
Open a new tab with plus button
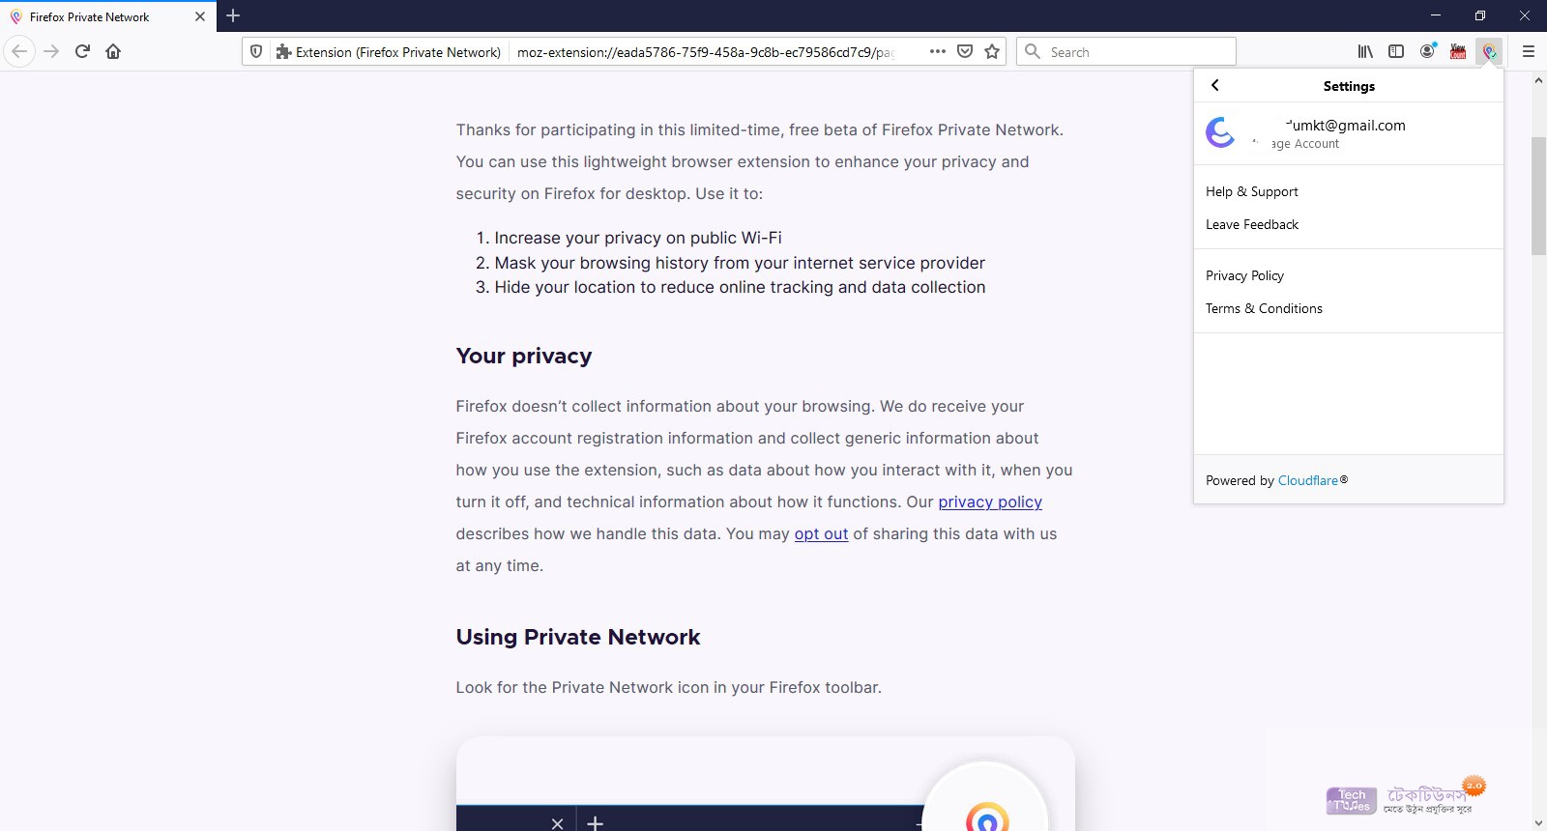(x=233, y=15)
